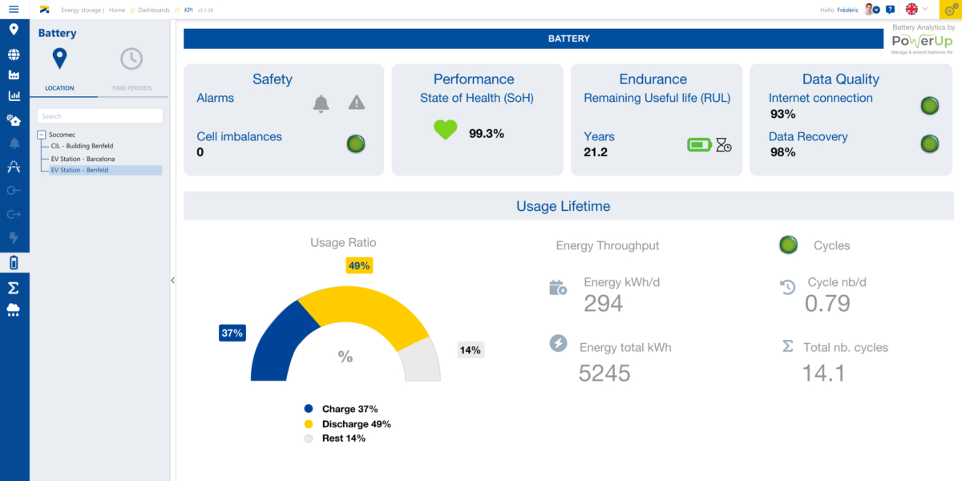
Task: Collapse the Socomec tree node
Action: tap(42, 135)
